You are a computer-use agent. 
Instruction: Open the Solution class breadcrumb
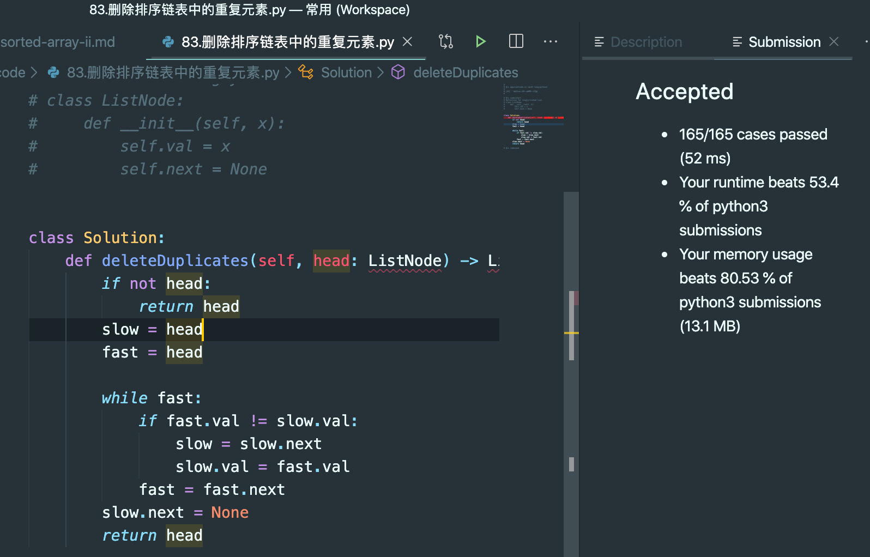346,72
